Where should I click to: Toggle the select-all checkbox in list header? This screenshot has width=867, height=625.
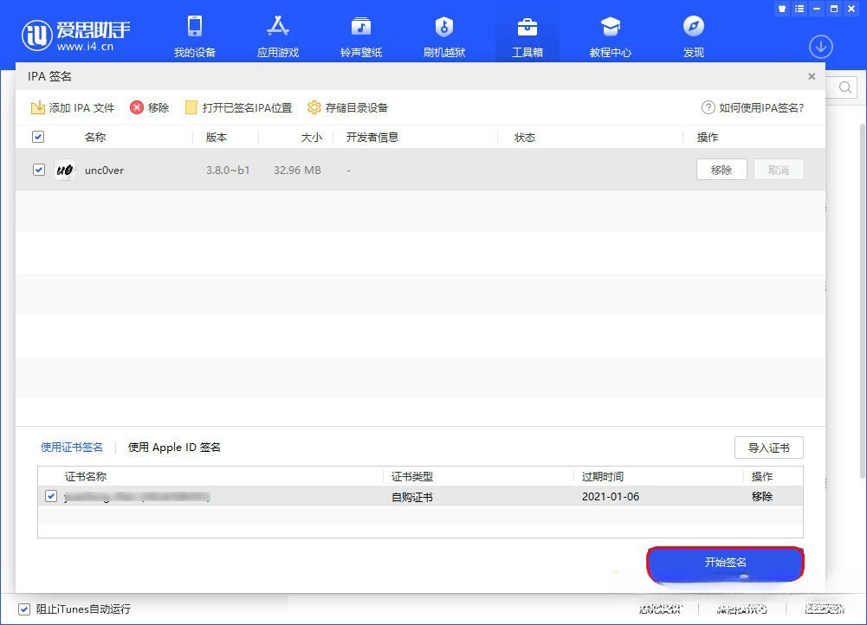pyautogui.click(x=38, y=136)
